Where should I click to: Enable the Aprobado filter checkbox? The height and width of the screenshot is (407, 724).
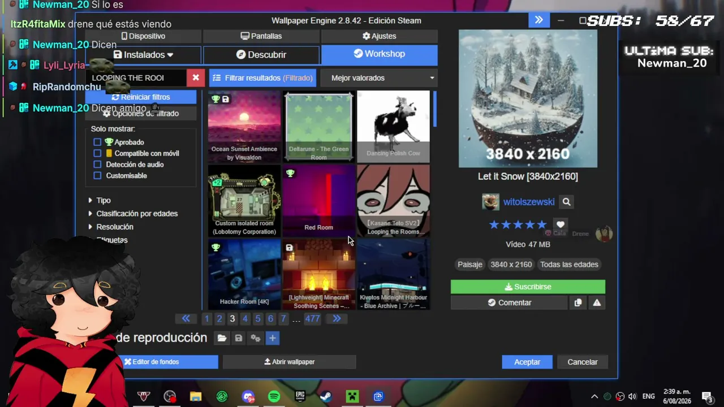tap(97, 142)
